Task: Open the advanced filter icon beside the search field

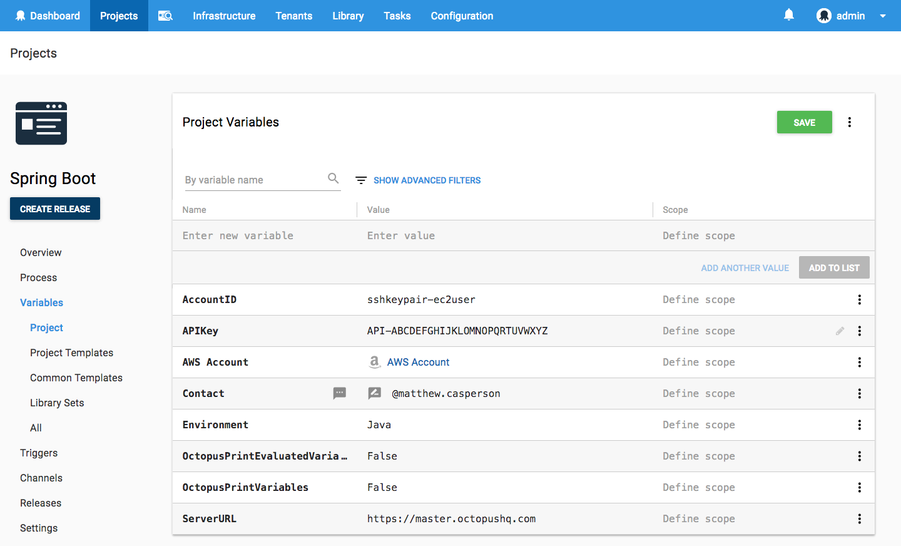Action: coord(360,180)
